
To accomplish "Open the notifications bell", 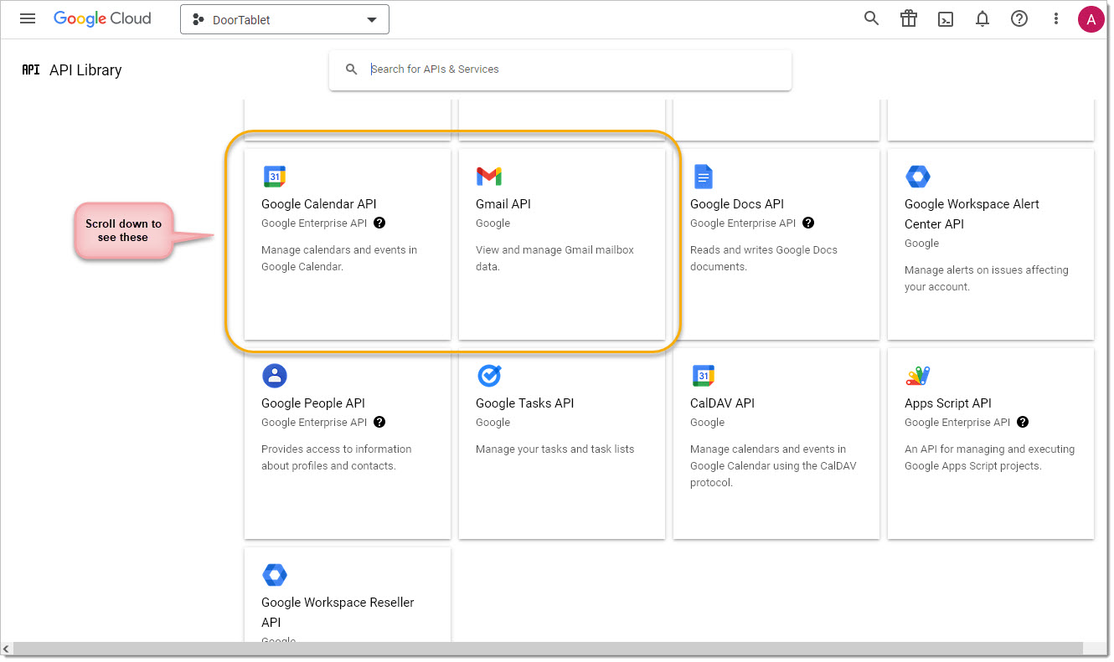I will 982,19.
